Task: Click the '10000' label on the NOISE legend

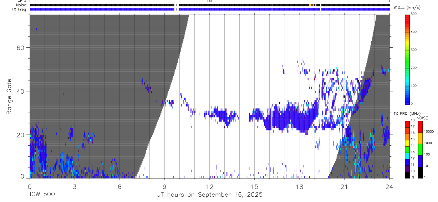Action: tap(429, 131)
